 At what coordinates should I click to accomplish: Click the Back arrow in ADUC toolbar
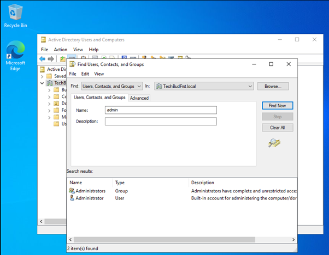43,58
